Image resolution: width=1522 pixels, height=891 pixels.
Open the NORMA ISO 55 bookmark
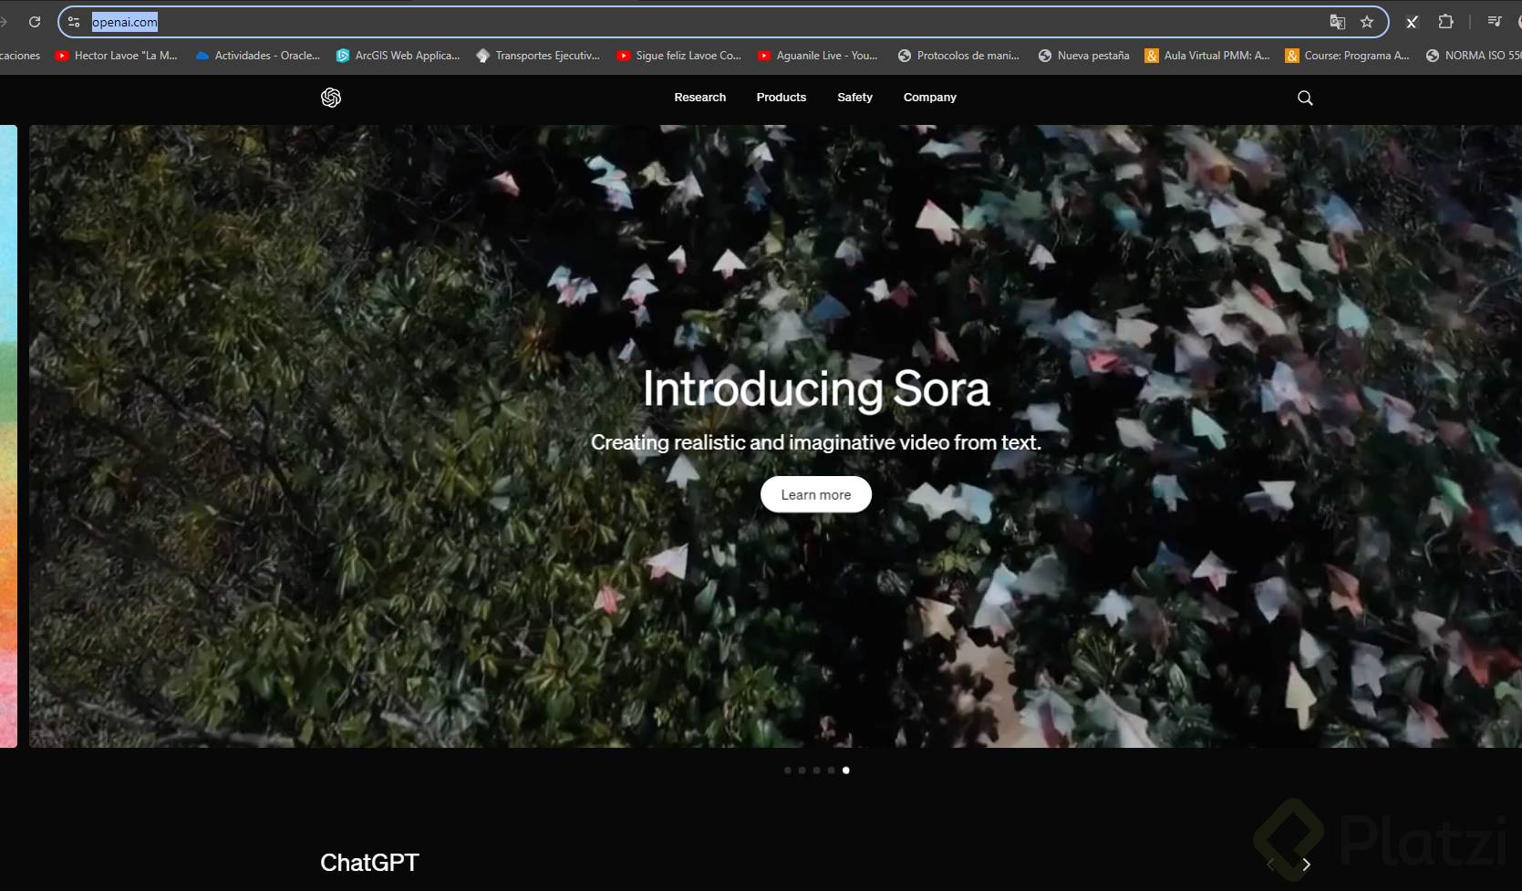click(1473, 56)
